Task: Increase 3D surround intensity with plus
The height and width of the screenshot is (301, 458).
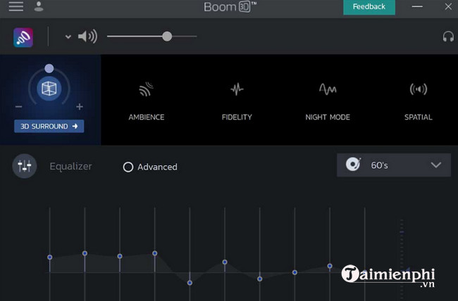Action: (80, 107)
